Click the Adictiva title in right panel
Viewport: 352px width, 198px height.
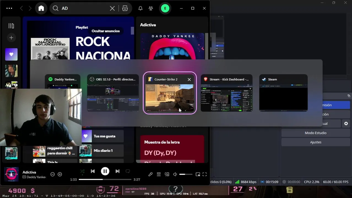click(x=148, y=25)
